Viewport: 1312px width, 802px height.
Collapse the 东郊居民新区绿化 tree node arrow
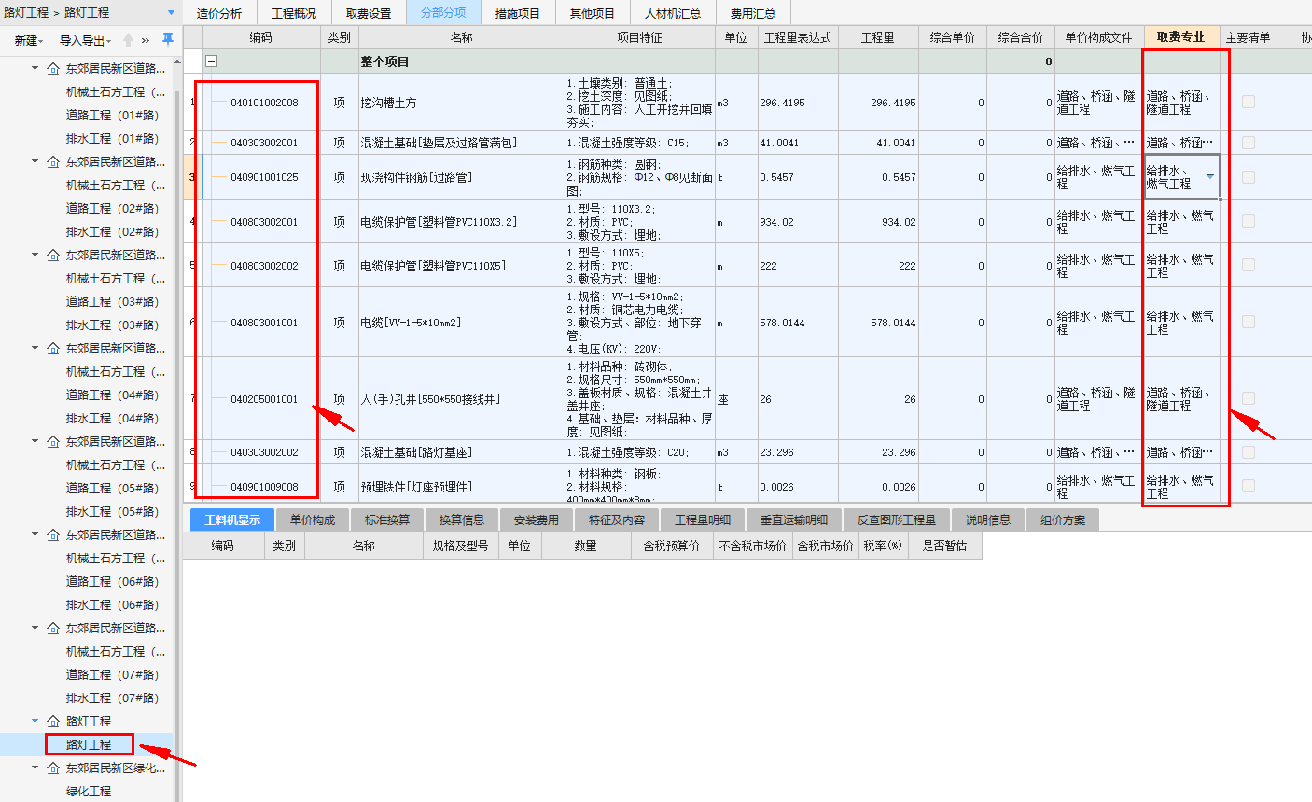(x=35, y=767)
